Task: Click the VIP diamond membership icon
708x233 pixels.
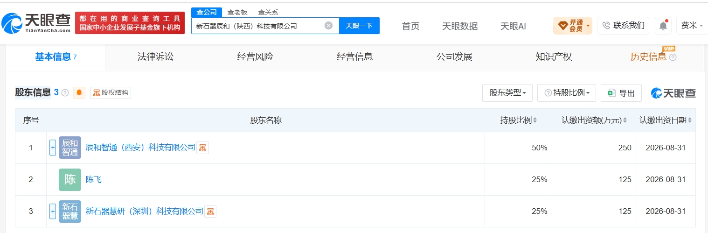Action: [x=563, y=25]
